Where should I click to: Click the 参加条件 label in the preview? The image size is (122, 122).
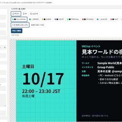[x=86, y=76]
